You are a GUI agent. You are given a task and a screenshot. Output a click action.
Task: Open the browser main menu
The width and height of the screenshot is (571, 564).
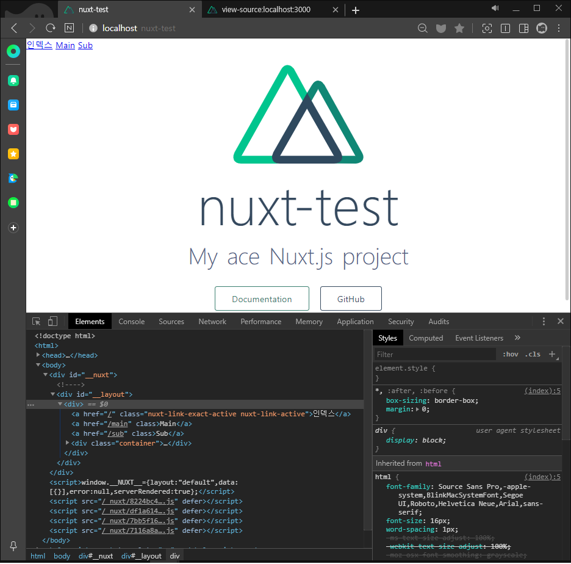point(559,28)
